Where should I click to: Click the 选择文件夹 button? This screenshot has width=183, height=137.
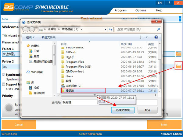pyautogui.click(x=123, y=110)
